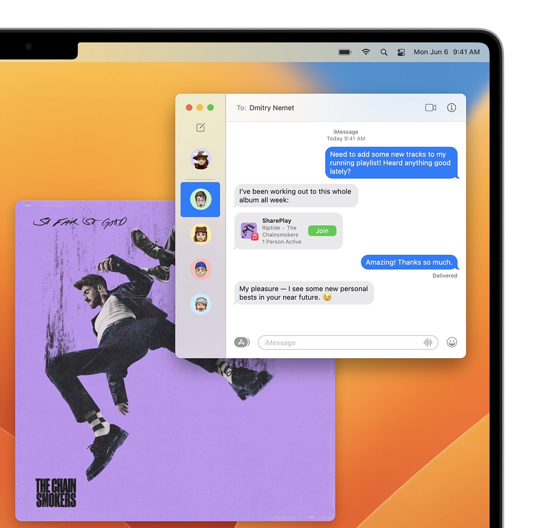Open Wi-Fi status menu
The height and width of the screenshot is (528, 554).
(x=366, y=52)
